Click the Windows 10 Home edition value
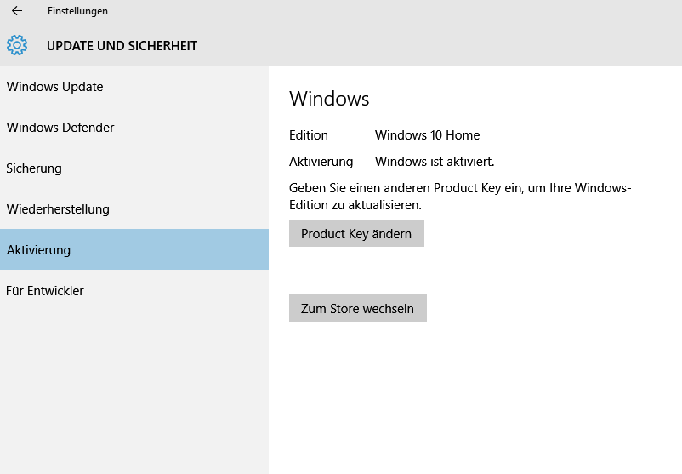682x474 pixels. [427, 135]
